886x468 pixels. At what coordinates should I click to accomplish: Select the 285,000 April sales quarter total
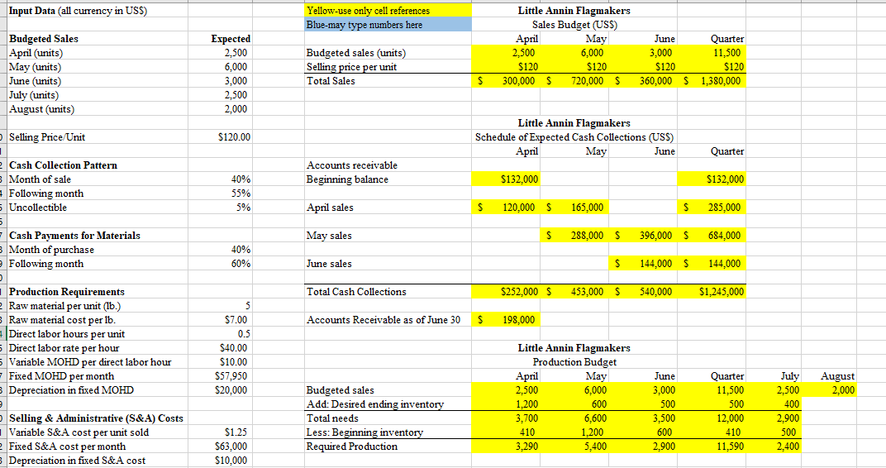tap(712, 208)
